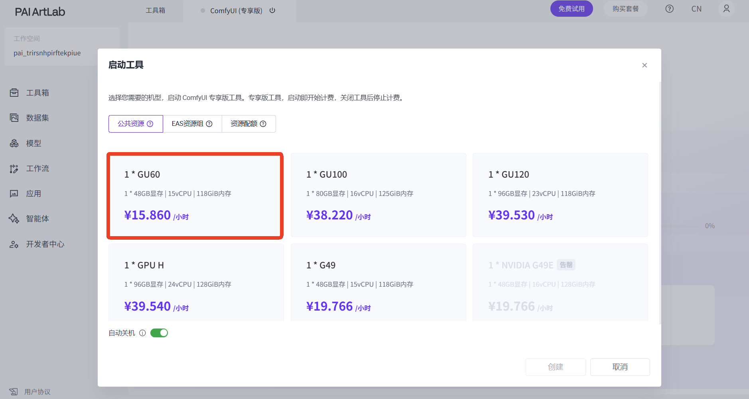Click the 工具箱 sidebar icon
The image size is (749, 399).
pos(14,93)
